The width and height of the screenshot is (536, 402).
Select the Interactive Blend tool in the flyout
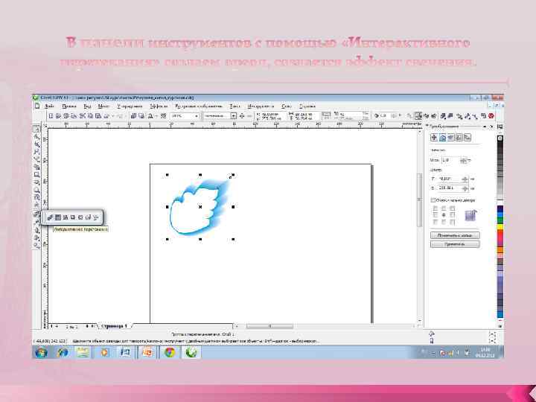click(51, 217)
